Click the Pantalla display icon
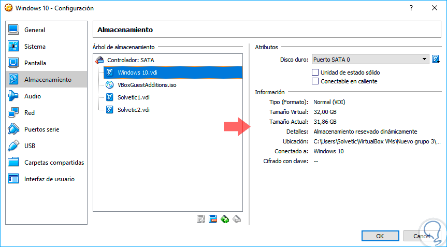Image resolution: width=447 pixels, height=247 pixels. click(13, 63)
